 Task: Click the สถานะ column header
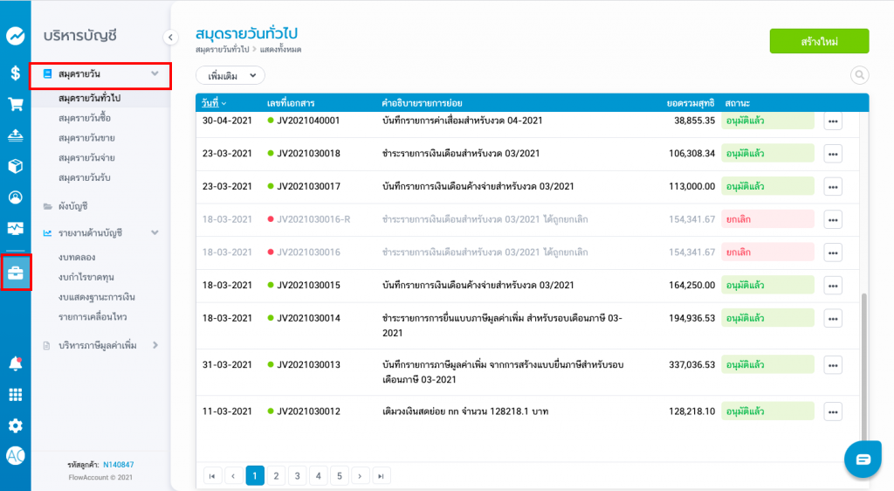coord(737,103)
